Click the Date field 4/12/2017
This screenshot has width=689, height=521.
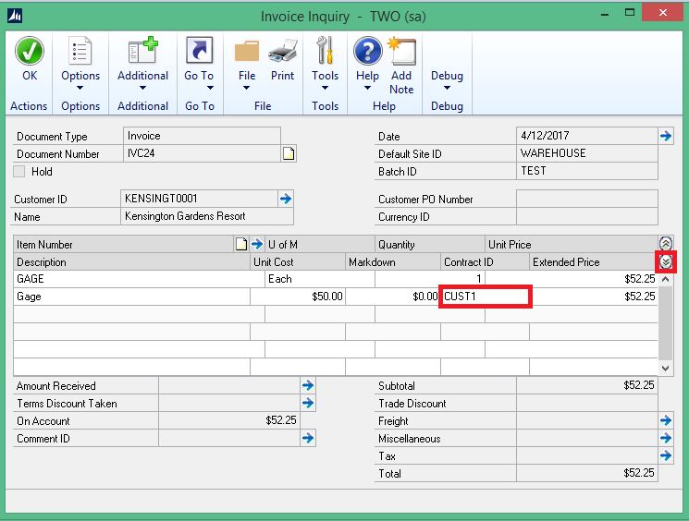(x=587, y=135)
